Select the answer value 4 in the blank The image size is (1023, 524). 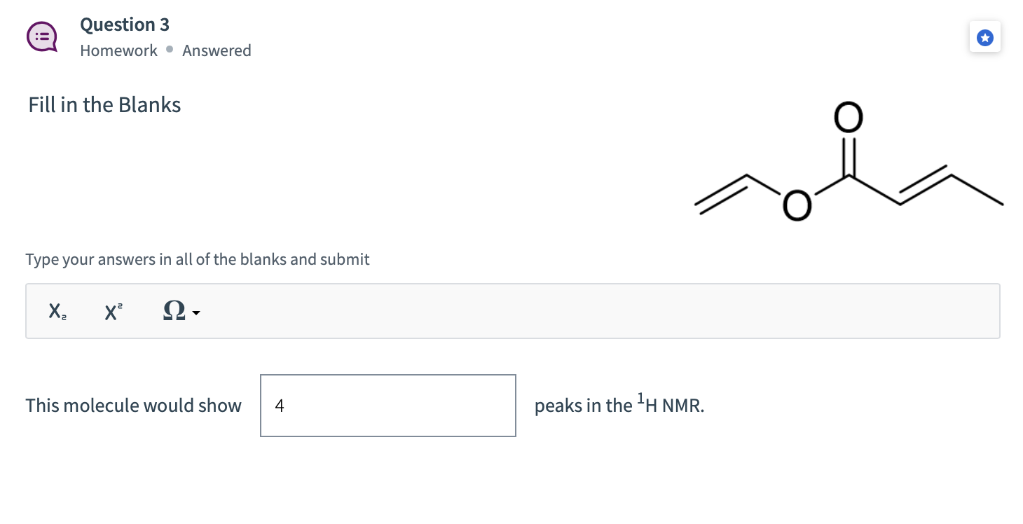pyautogui.click(x=279, y=405)
